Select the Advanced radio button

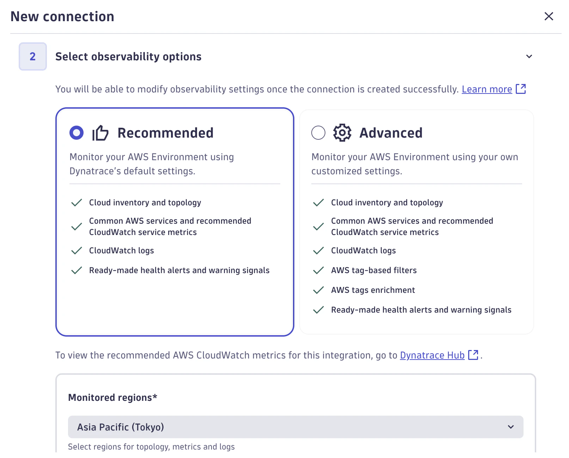pyautogui.click(x=318, y=133)
